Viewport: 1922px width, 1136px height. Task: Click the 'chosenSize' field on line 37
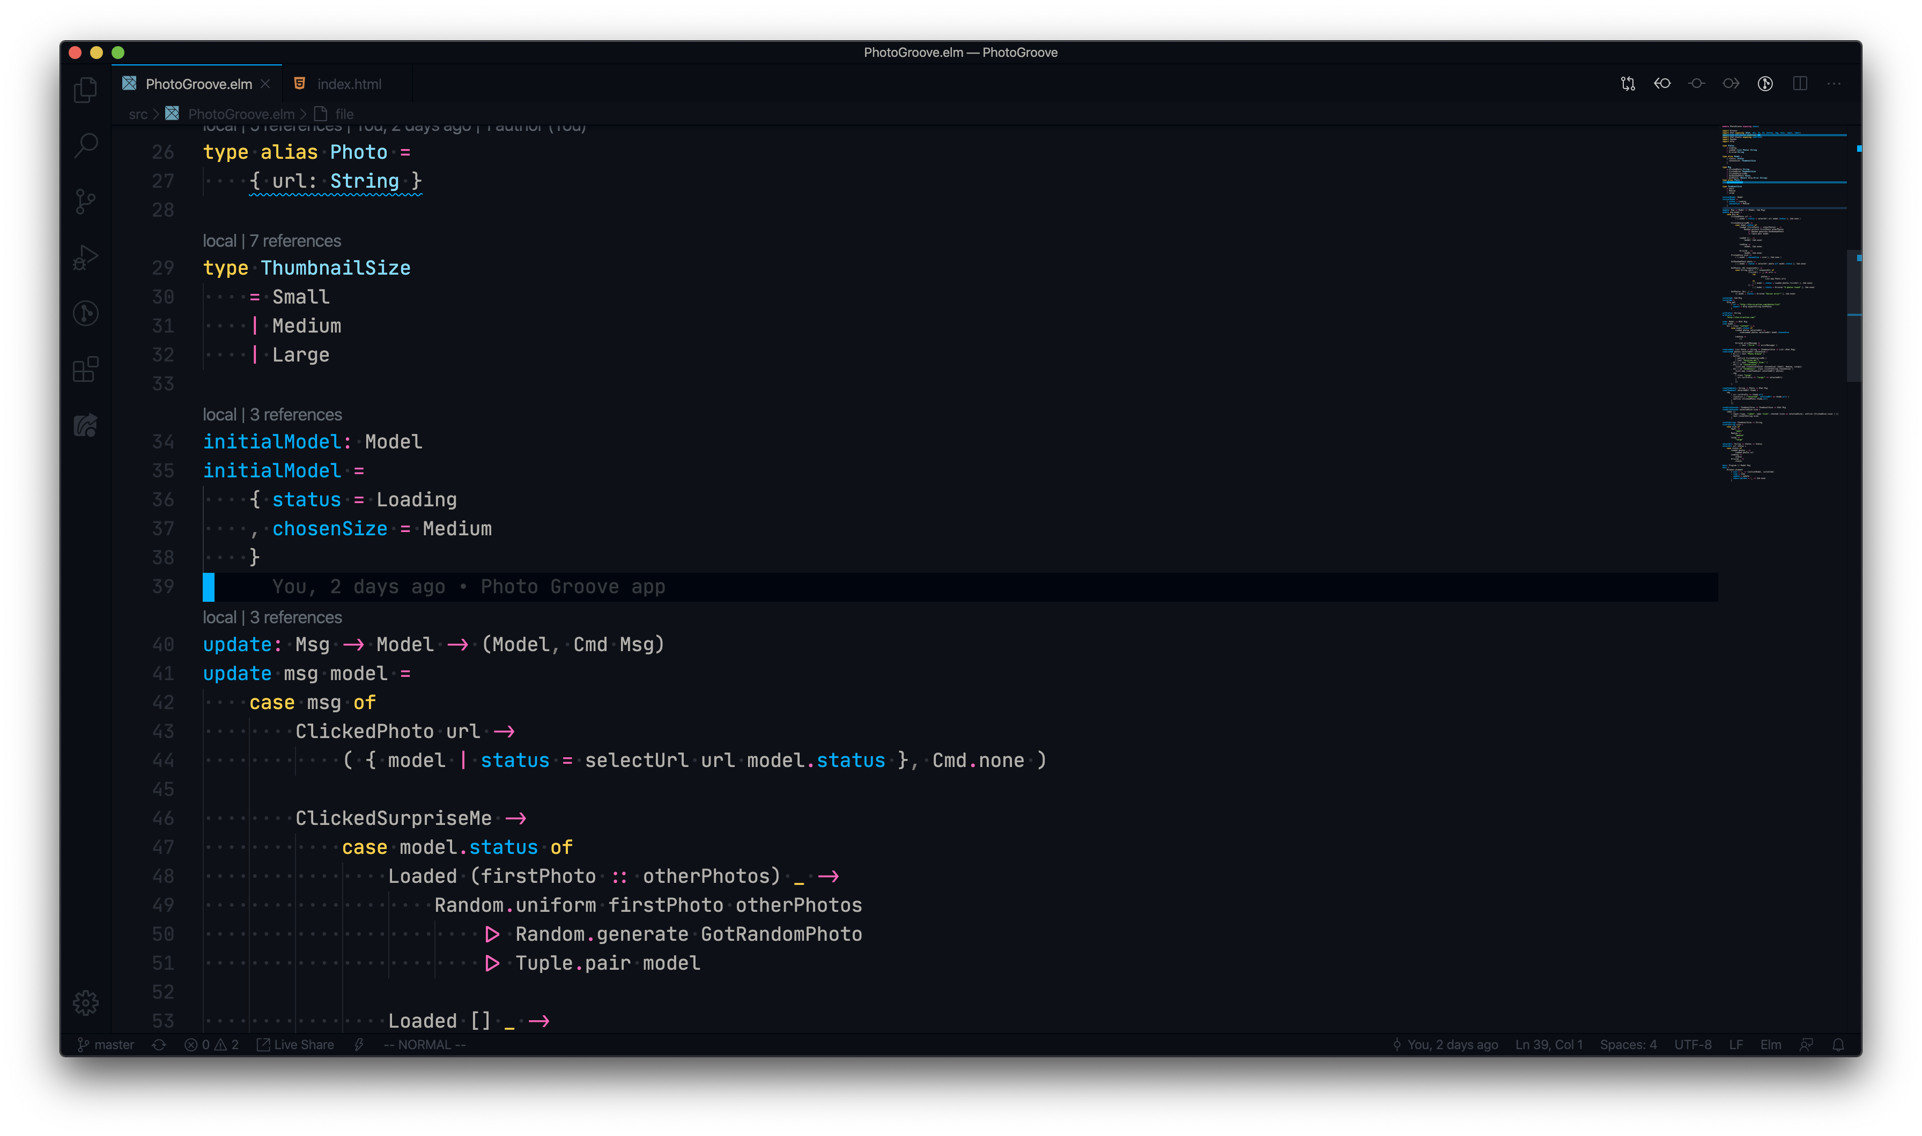pyautogui.click(x=330, y=529)
